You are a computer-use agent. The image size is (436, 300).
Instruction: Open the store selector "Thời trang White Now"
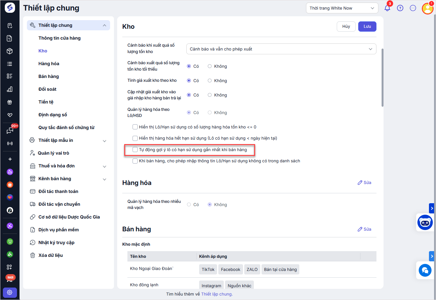point(342,8)
